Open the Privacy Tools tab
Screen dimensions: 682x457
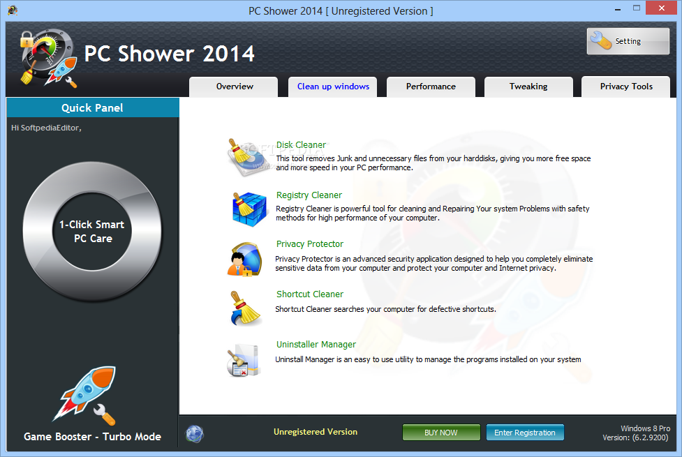coord(626,87)
